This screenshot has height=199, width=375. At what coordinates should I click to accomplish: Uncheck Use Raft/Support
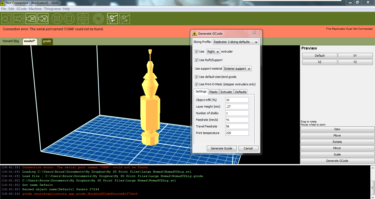[x=196, y=60]
